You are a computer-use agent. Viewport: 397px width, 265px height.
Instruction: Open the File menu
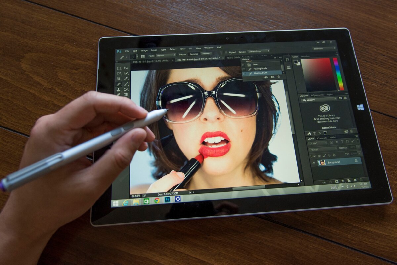click(x=127, y=51)
